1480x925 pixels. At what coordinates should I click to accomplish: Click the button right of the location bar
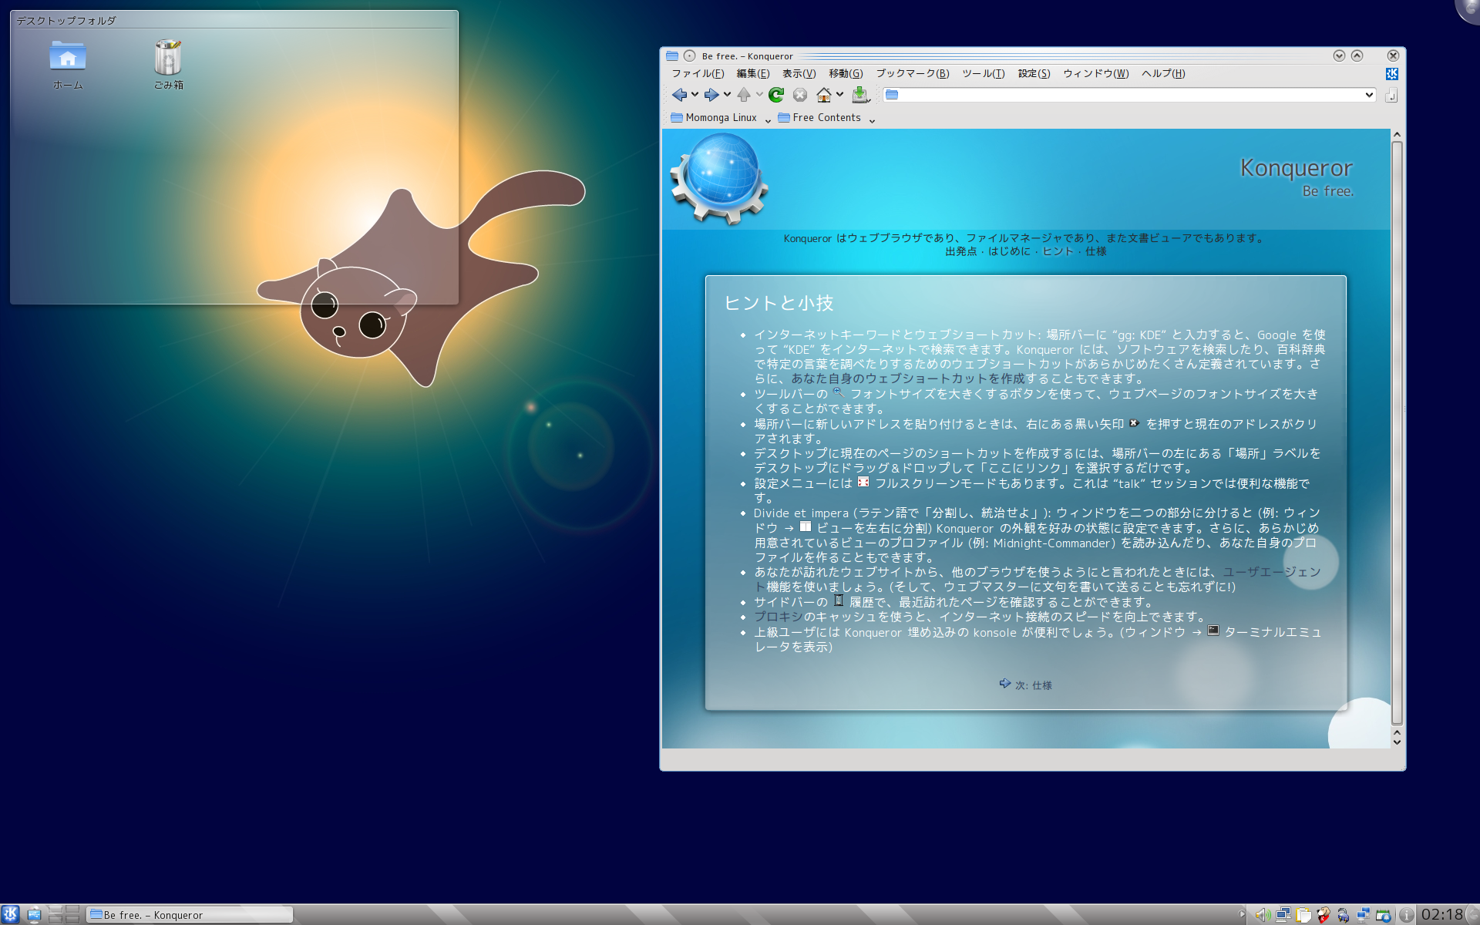coord(1391,95)
